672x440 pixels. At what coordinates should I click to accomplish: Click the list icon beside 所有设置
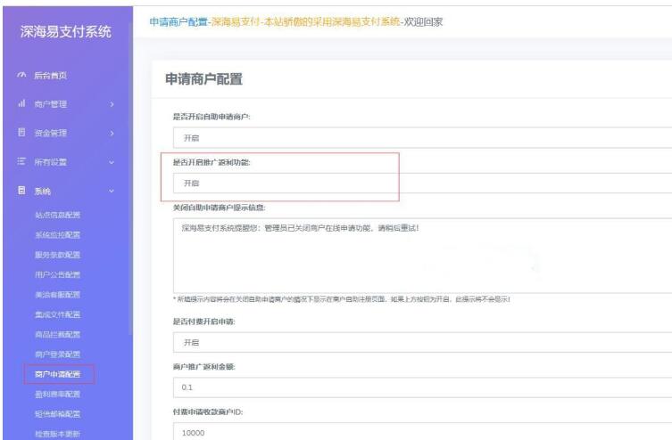pos(21,161)
